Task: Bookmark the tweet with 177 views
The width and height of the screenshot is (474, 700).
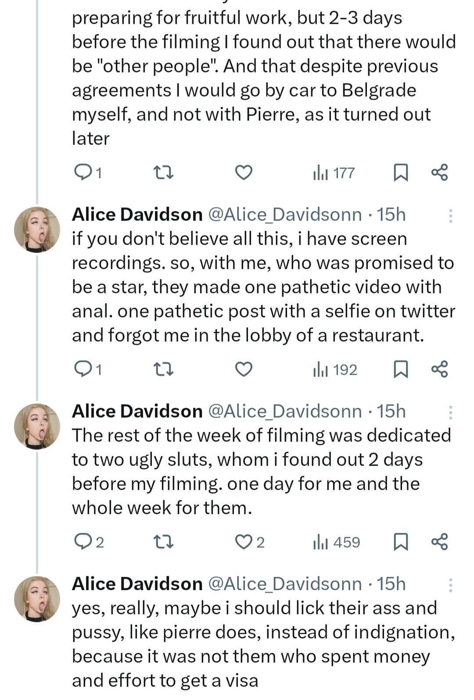Action: tap(400, 173)
